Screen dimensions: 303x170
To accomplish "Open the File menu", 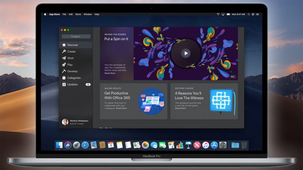I will (64, 14).
